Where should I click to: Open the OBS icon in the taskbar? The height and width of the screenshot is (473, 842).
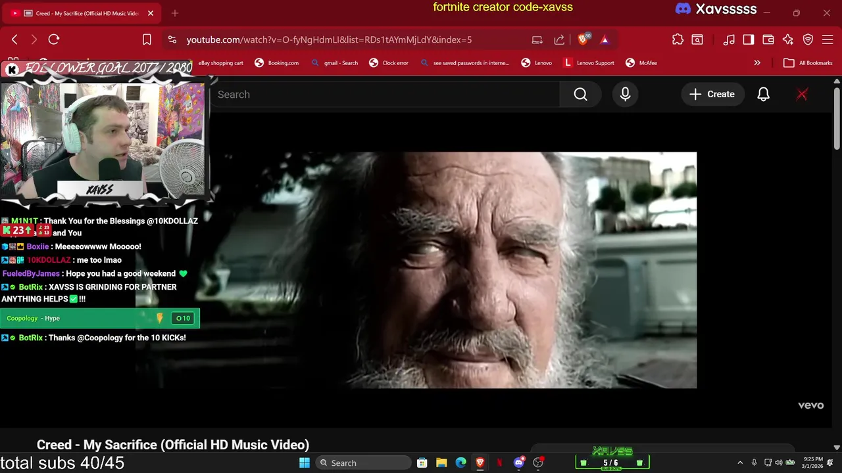coord(538,462)
